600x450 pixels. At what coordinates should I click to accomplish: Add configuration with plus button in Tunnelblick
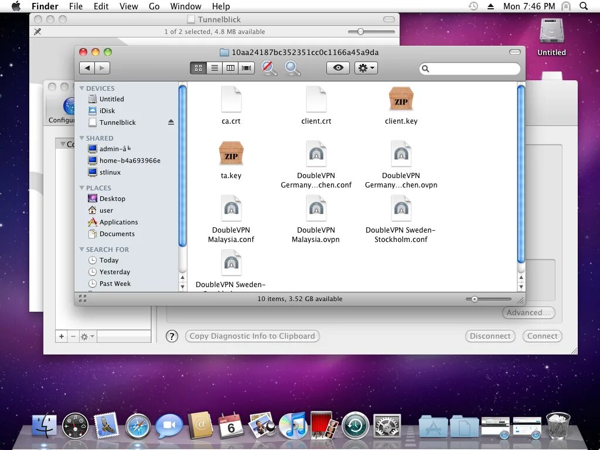click(x=62, y=336)
